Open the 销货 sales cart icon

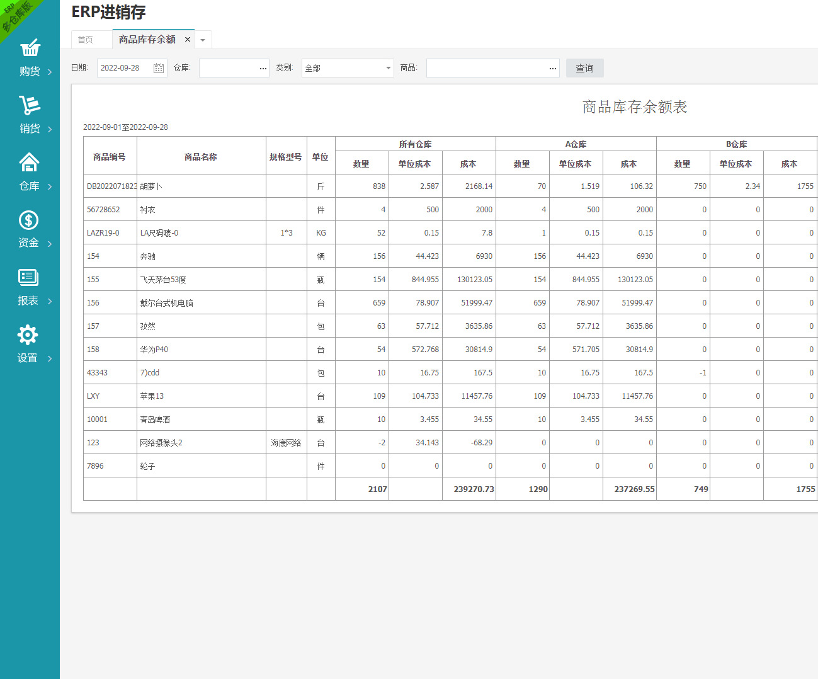tap(30, 105)
